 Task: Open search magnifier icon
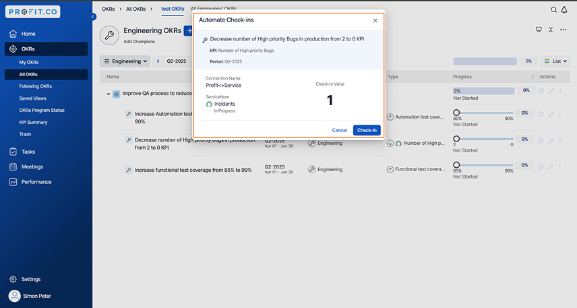point(553,10)
